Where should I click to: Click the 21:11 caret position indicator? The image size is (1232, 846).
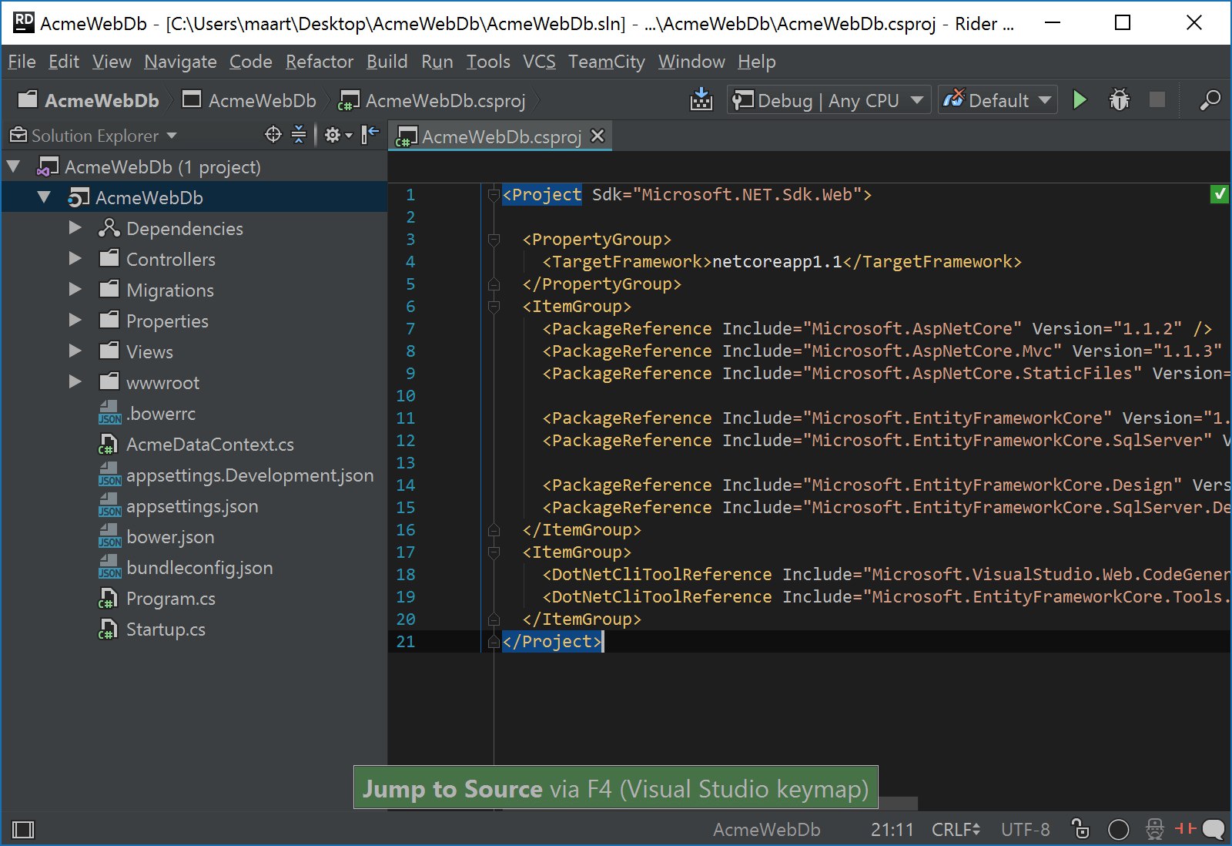coord(892,830)
